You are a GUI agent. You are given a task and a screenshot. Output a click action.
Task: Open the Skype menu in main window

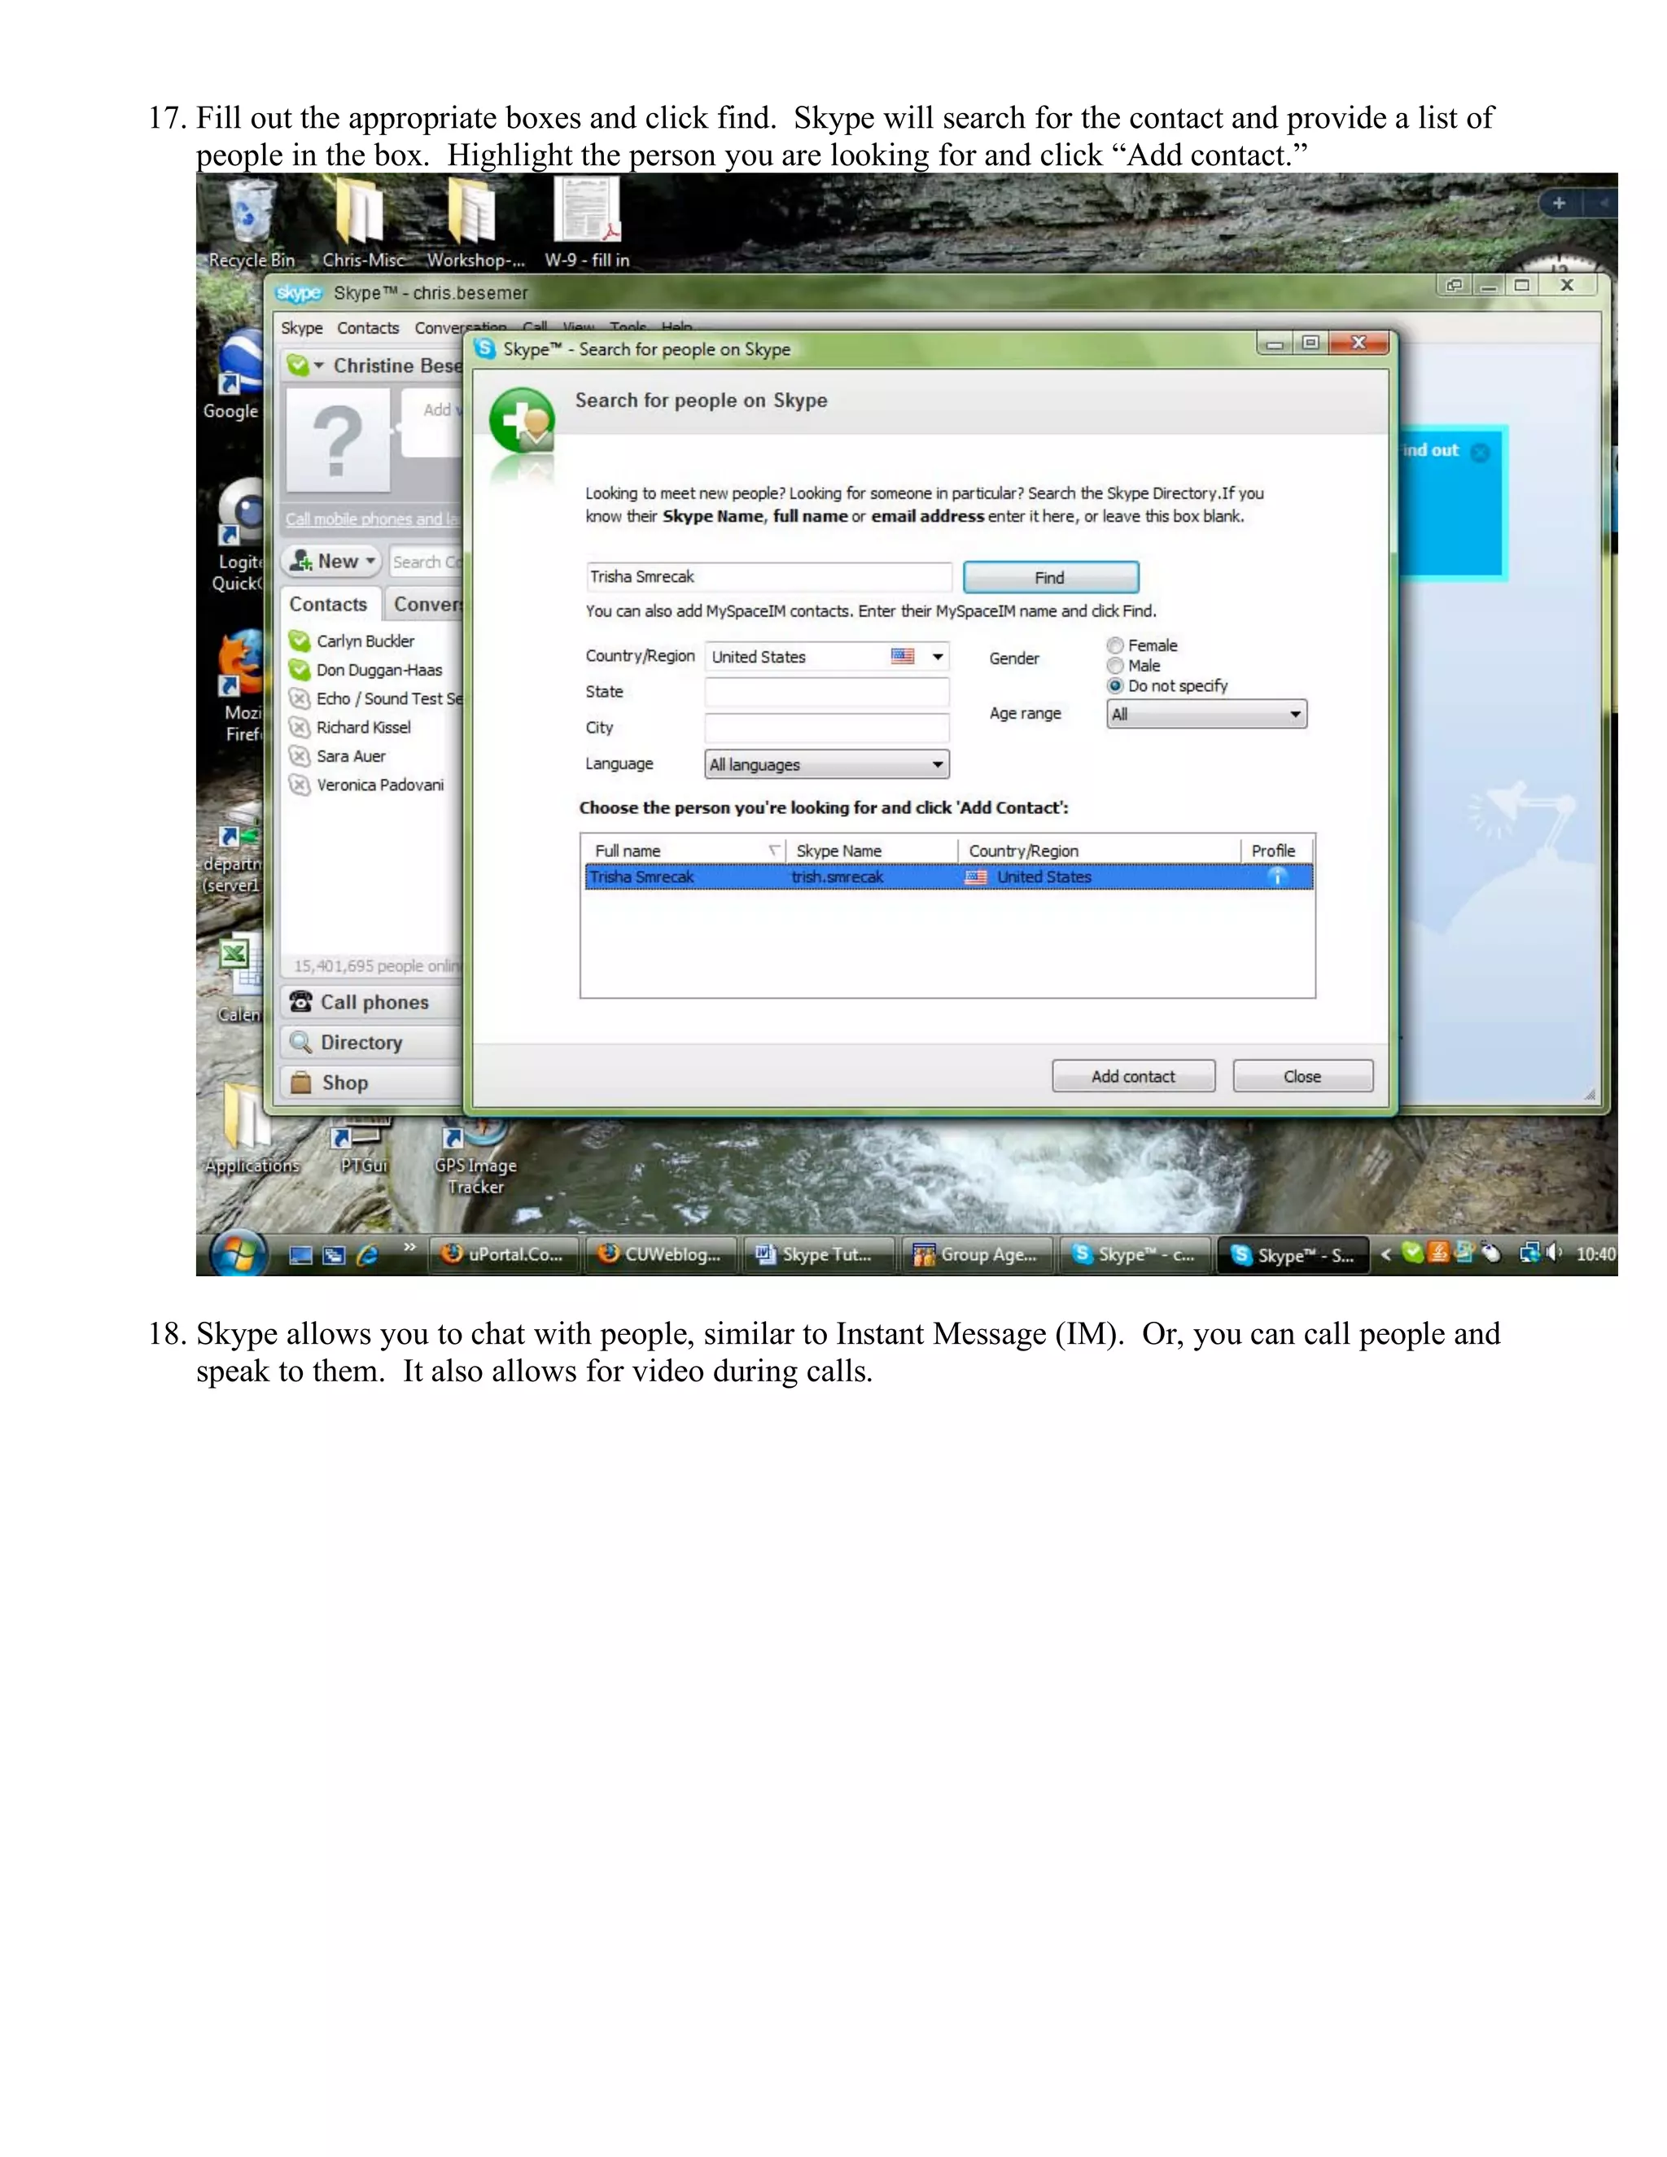[301, 328]
